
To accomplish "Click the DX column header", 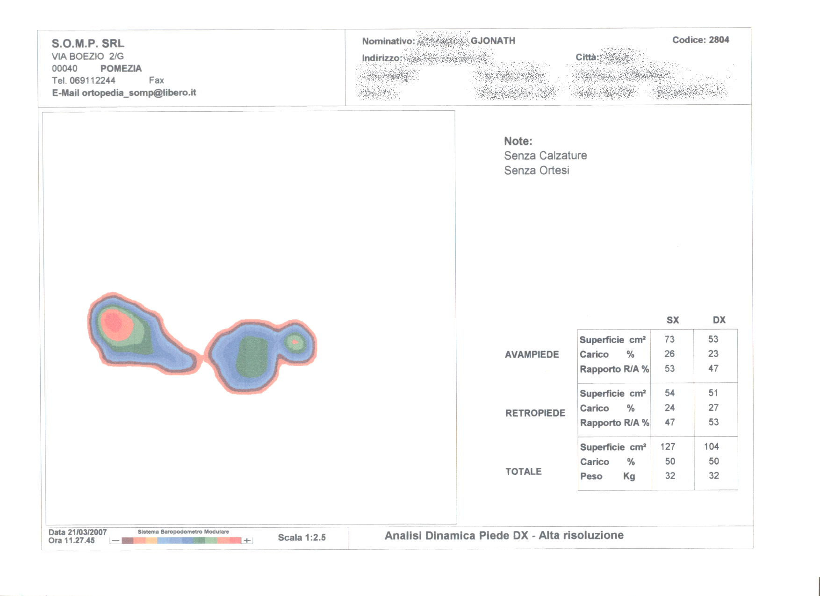I will point(719,320).
